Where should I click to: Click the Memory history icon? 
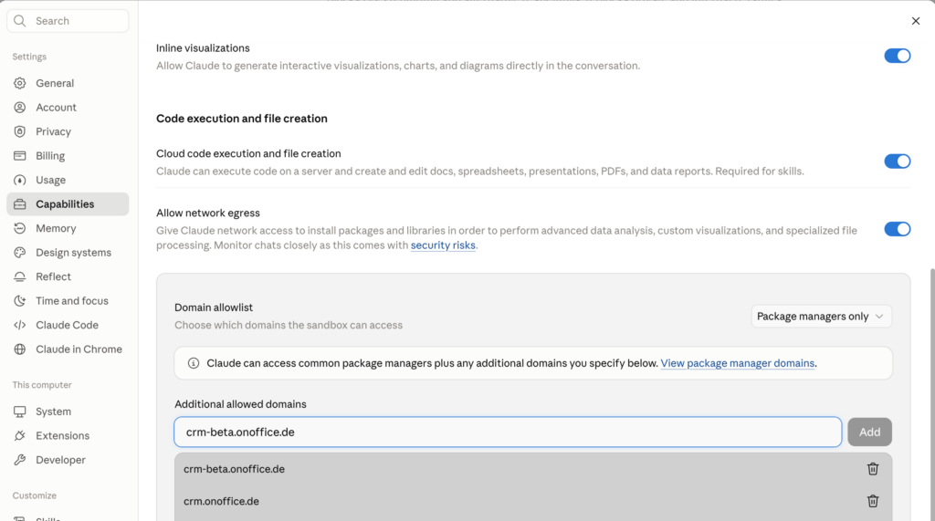(x=20, y=228)
